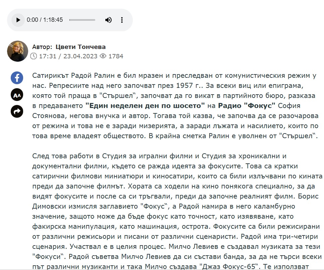Follow the bold Радио "Фокус" link
This screenshot has width=324, height=270.
(247, 106)
